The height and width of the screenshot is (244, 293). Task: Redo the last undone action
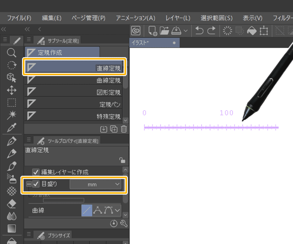[x=211, y=30]
